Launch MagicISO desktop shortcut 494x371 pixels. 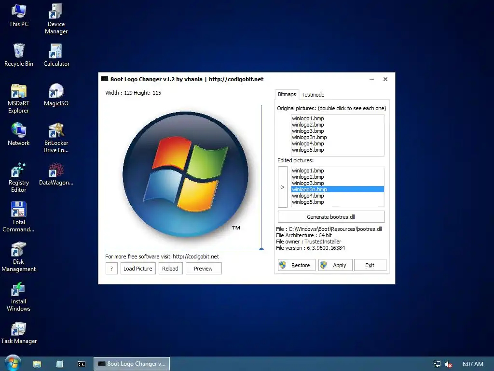pyautogui.click(x=56, y=95)
